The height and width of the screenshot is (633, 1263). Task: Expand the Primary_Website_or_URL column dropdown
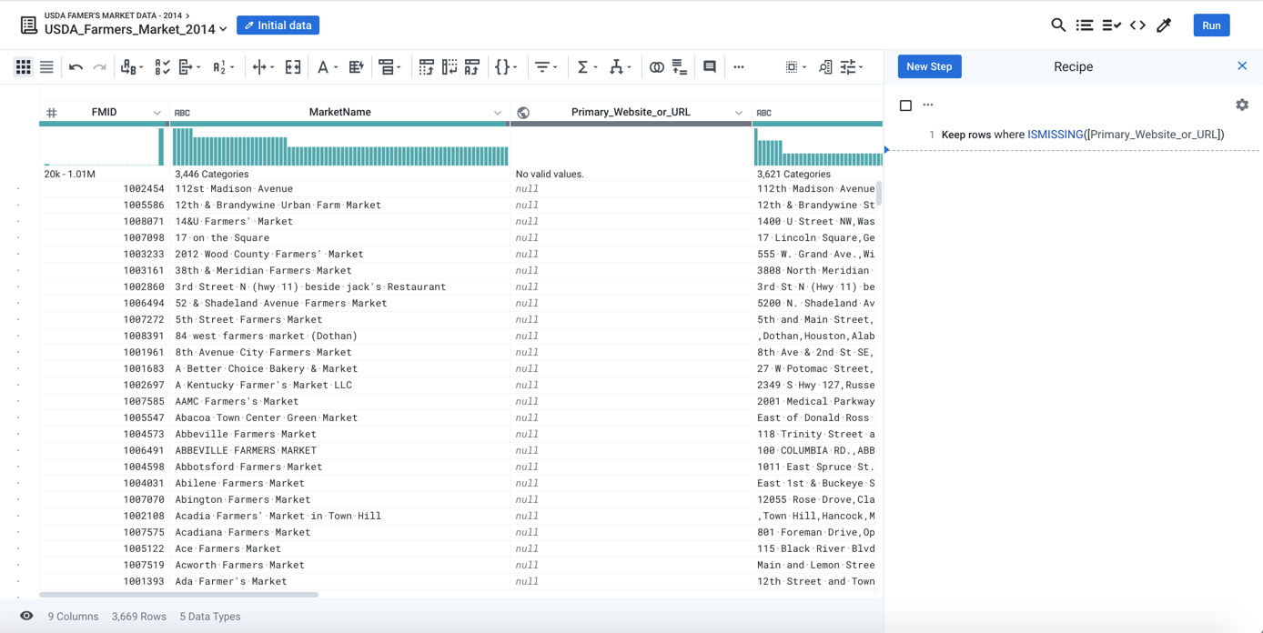(x=739, y=113)
